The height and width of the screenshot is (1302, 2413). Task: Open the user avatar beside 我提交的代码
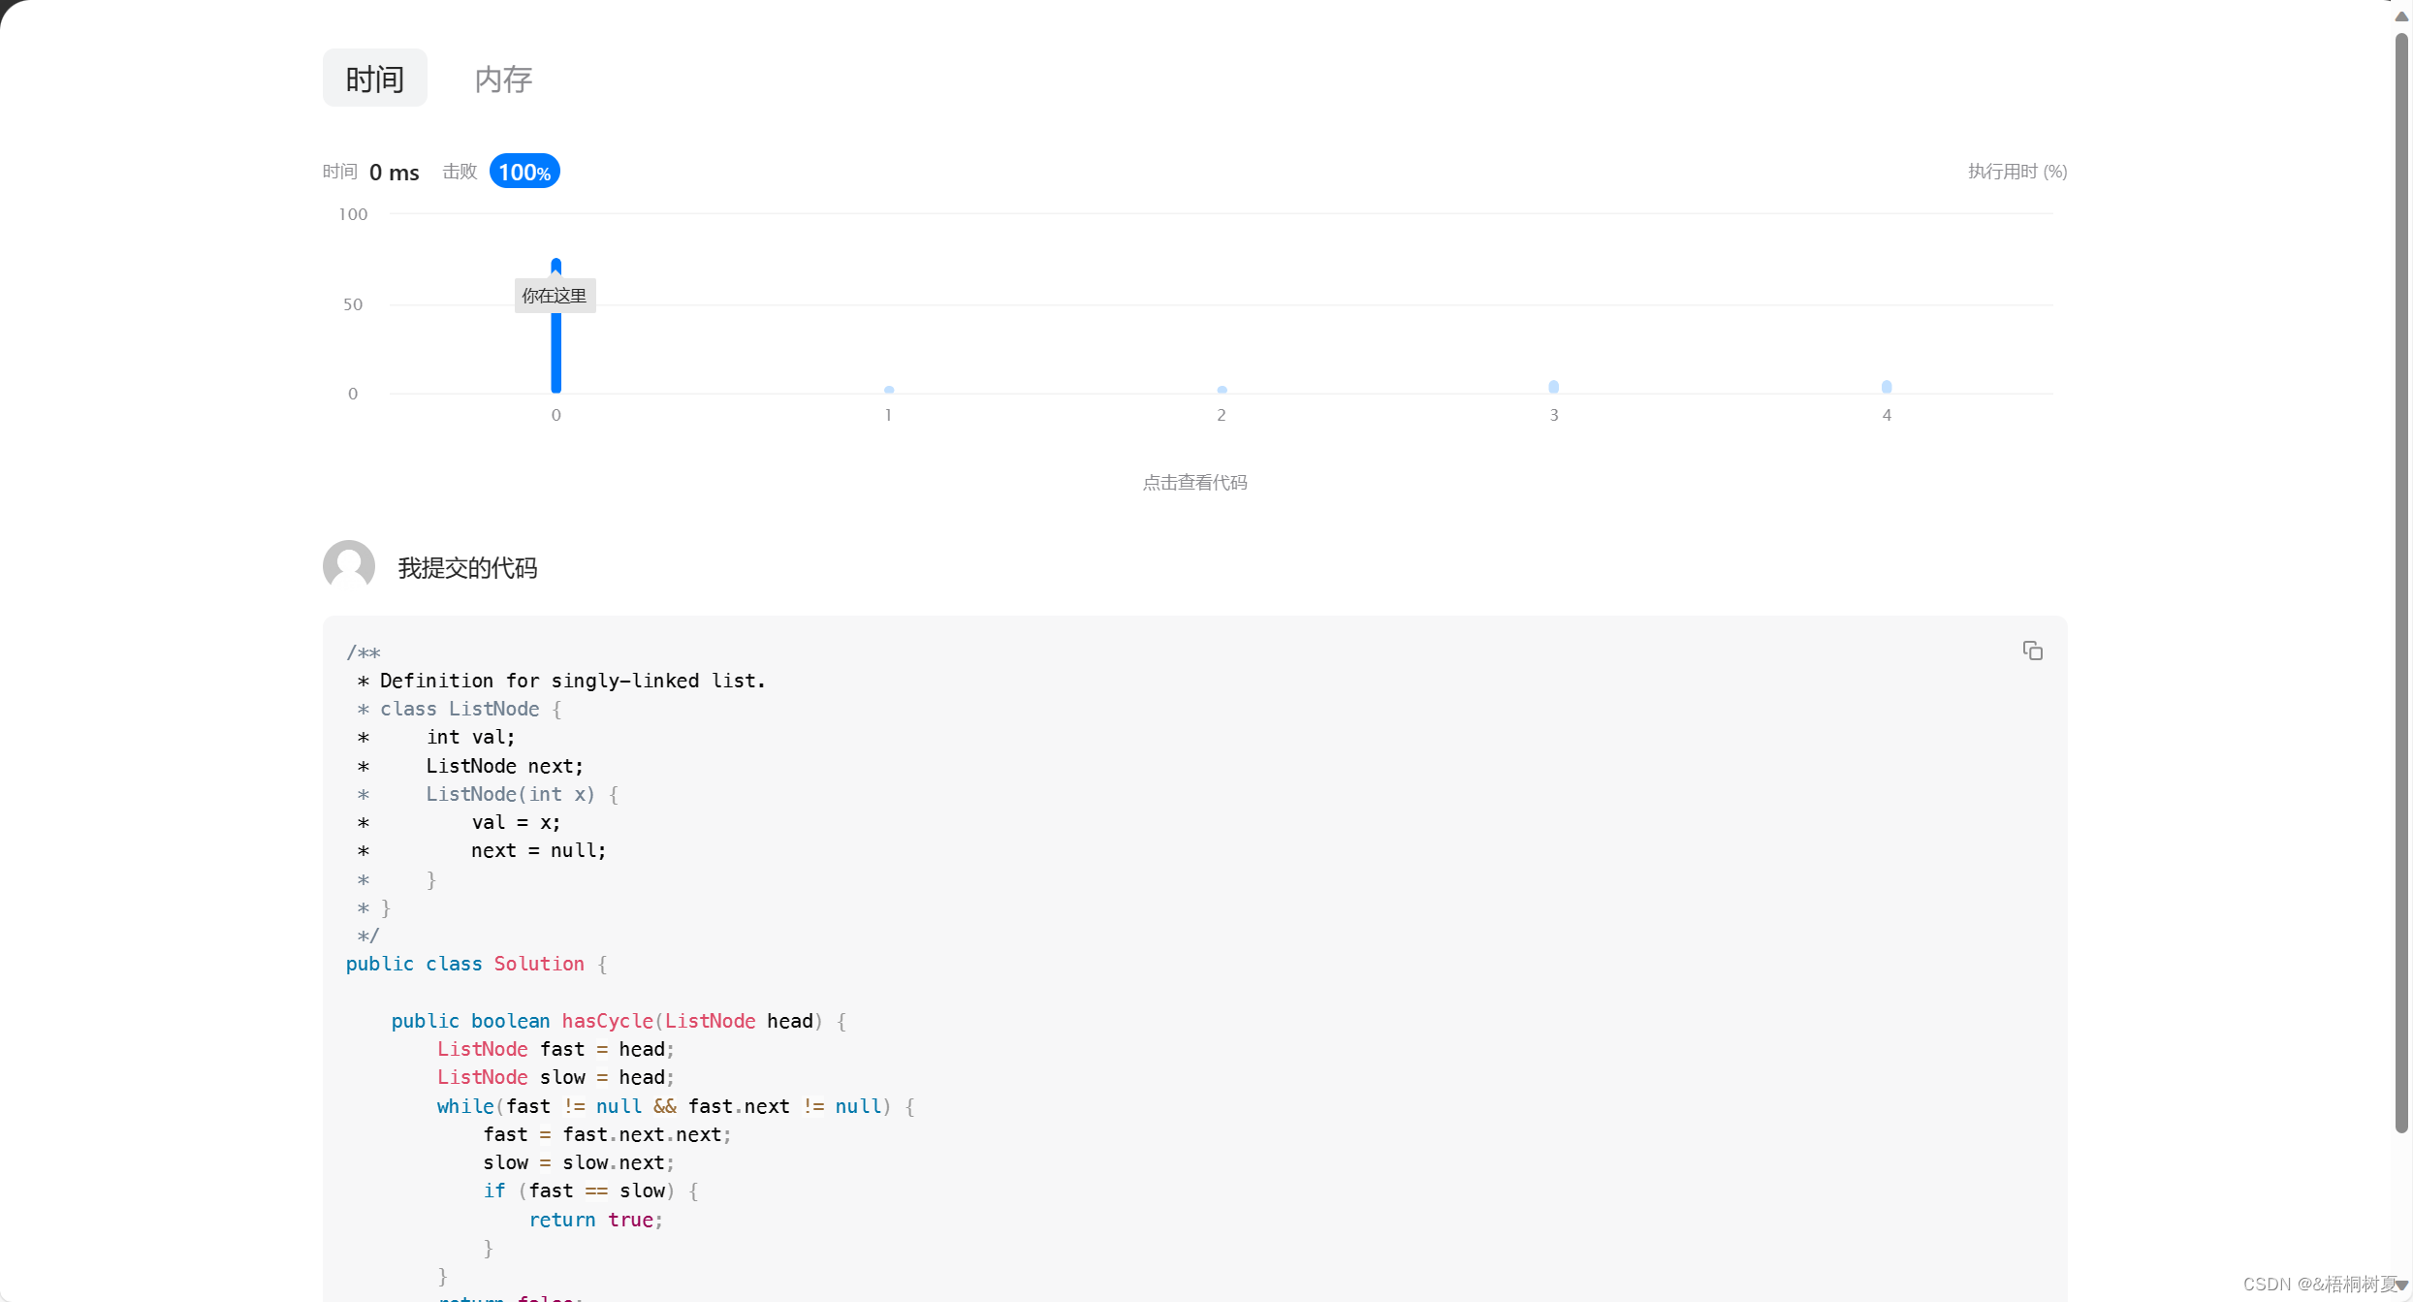pyautogui.click(x=349, y=566)
